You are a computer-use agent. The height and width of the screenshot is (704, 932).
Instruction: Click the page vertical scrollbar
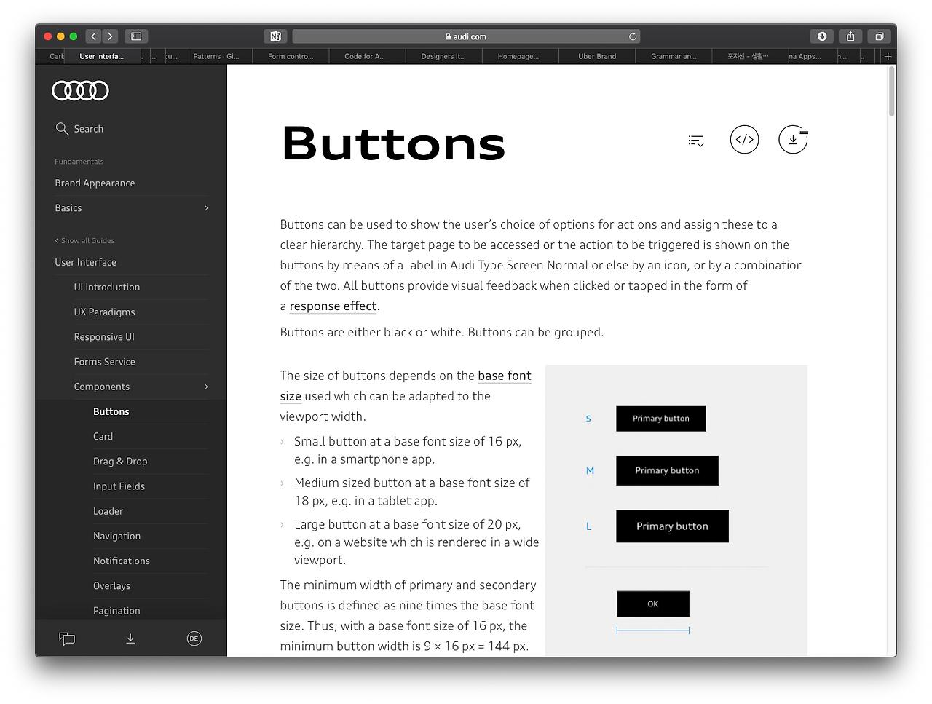pos(891,91)
